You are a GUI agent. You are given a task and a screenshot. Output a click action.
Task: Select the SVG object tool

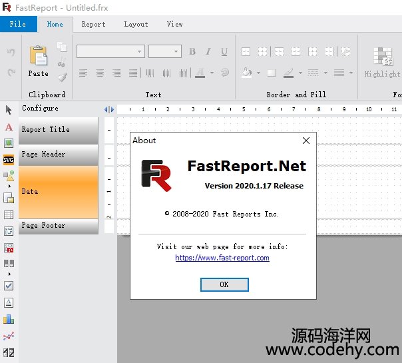pyautogui.click(x=9, y=160)
